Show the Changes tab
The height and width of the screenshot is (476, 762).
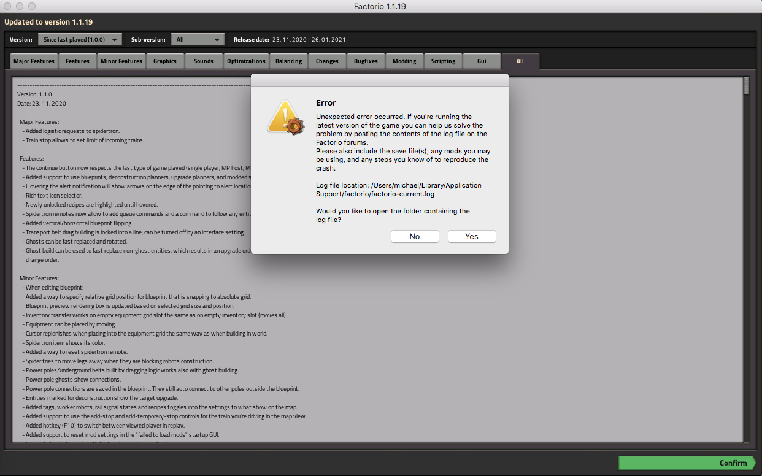[328, 61]
